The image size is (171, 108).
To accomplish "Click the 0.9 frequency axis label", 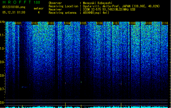I will pyautogui.click(x=2, y=62).
